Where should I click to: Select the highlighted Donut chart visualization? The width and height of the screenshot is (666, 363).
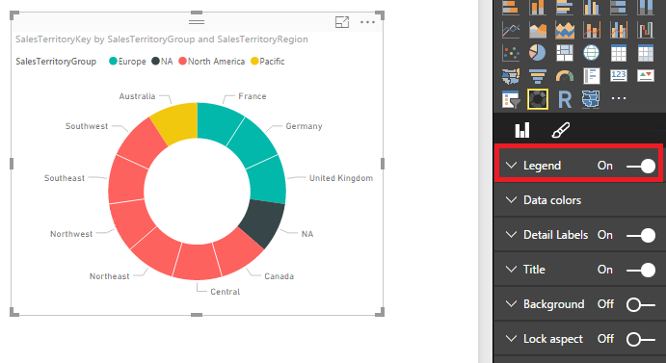(538, 99)
